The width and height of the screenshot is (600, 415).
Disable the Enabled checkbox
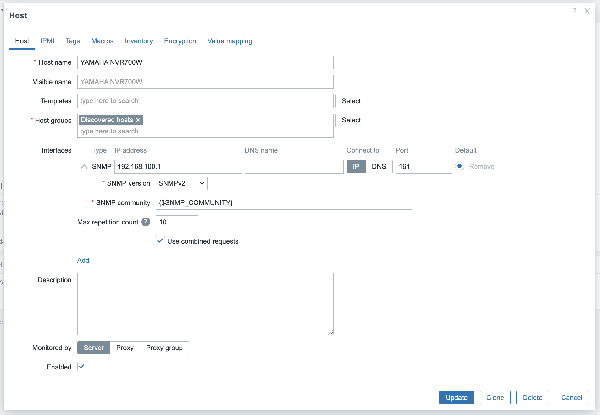81,366
